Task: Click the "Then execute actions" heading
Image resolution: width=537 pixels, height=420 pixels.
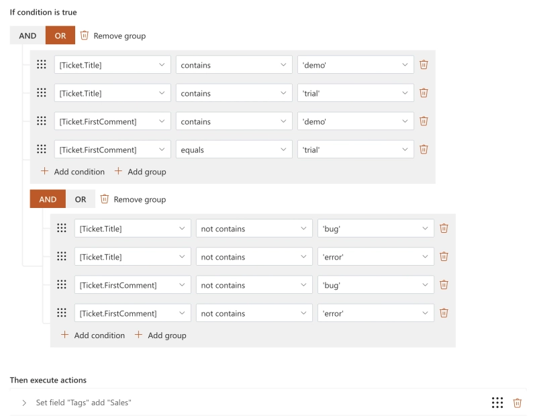Action: click(x=48, y=380)
